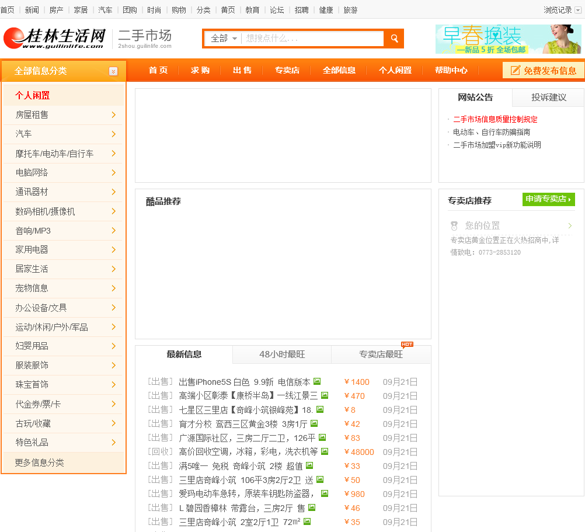Viewport: 585px width, 532px height.
Task: Switch to the 网站公告 tab
Action: click(475, 98)
